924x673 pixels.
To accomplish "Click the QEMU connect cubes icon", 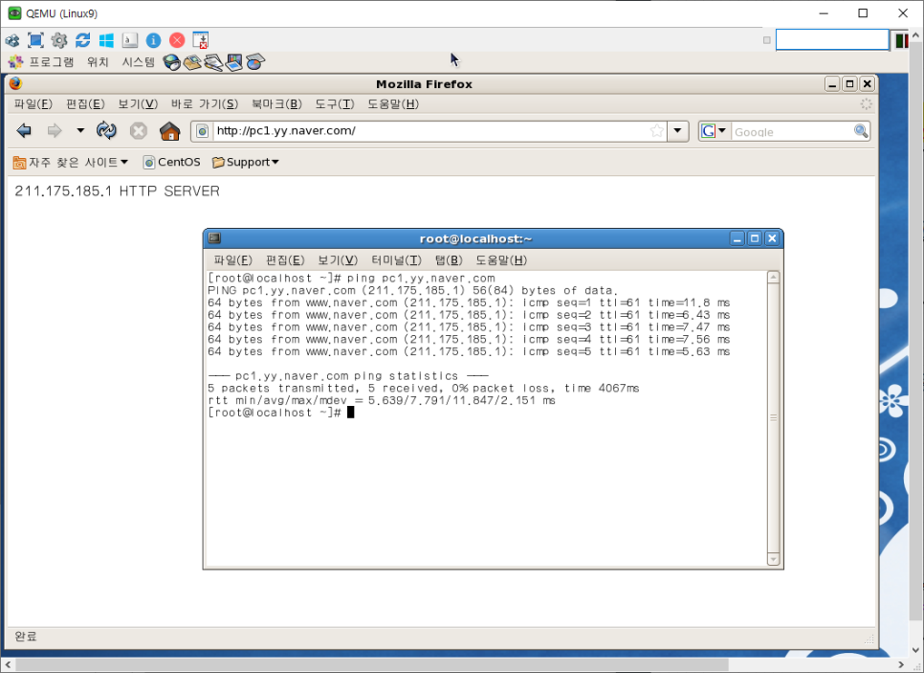I will coord(12,40).
